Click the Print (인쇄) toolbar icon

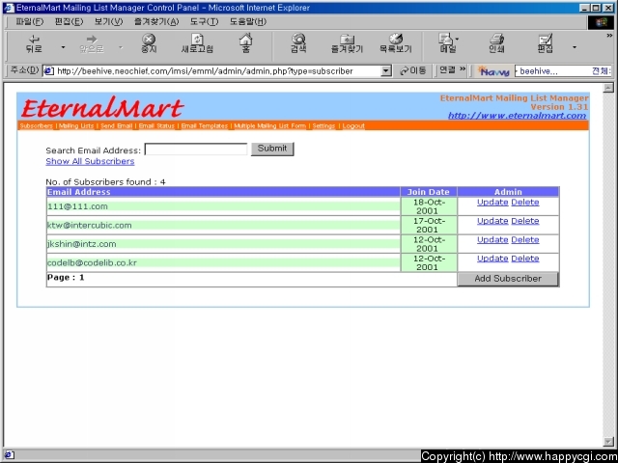tap(496, 43)
